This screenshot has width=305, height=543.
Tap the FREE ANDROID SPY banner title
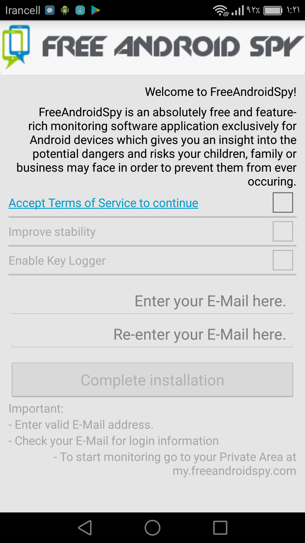click(x=172, y=46)
